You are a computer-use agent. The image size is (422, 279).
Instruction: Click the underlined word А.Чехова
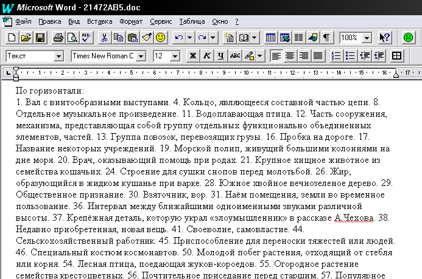click(x=354, y=218)
